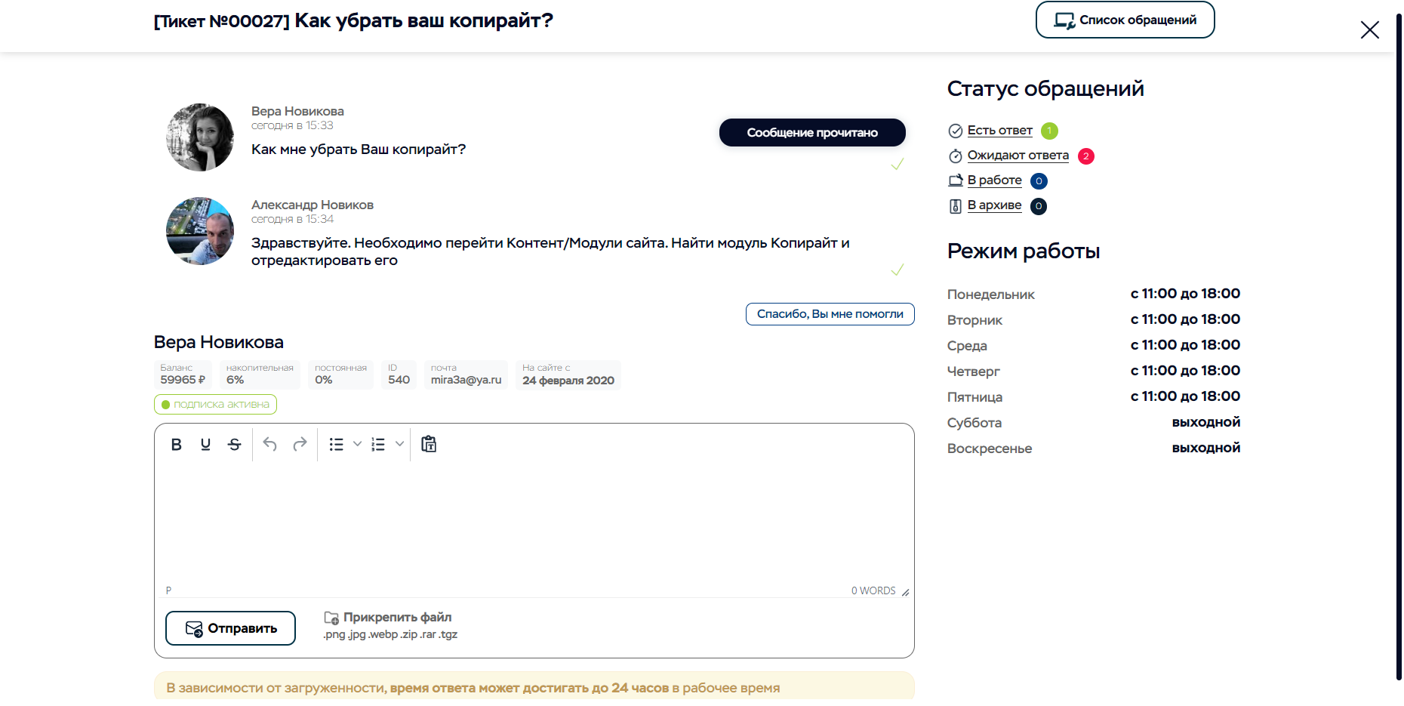
Task: Open the 'Список обращений' tickets list
Action: [1125, 20]
